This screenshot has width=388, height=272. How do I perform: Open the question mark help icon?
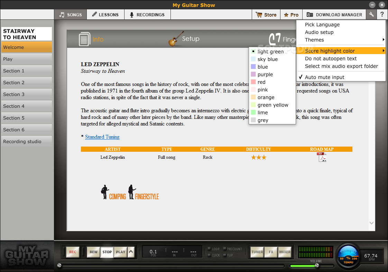pyautogui.click(x=382, y=15)
